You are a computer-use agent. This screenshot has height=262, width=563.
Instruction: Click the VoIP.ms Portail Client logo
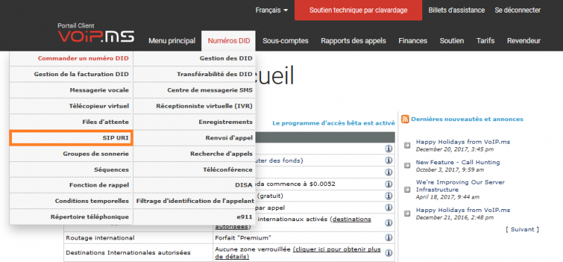coord(96,32)
